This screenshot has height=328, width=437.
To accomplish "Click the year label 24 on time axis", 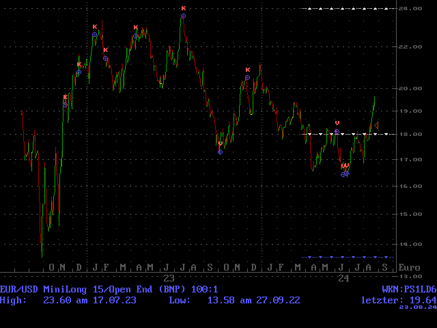I will coord(343,279).
